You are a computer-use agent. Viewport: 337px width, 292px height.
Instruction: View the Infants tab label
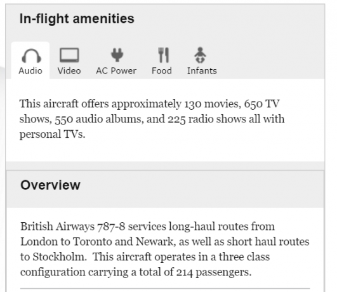202,70
